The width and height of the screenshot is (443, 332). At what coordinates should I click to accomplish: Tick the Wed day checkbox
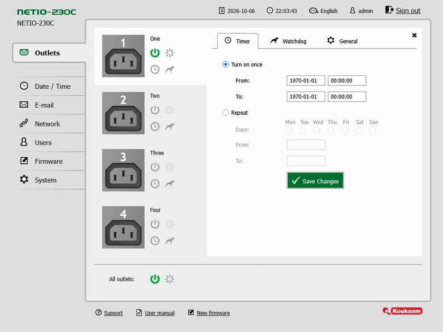[x=317, y=130]
